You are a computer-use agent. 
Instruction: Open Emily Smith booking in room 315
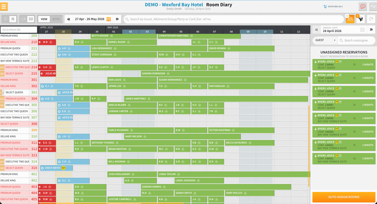pyautogui.click(x=56, y=168)
